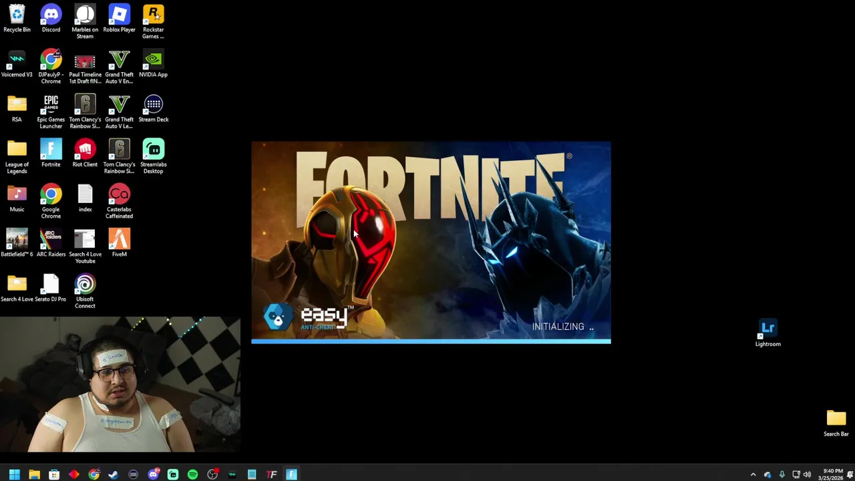
Task: Open File Explorer from the taskbar
Action: [x=34, y=474]
